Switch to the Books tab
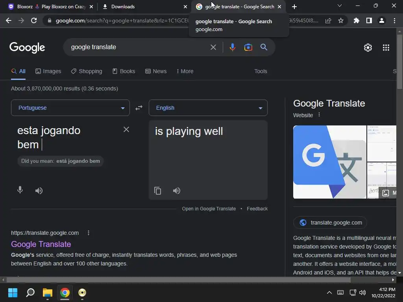The height and width of the screenshot is (302, 403). pyautogui.click(x=124, y=71)
